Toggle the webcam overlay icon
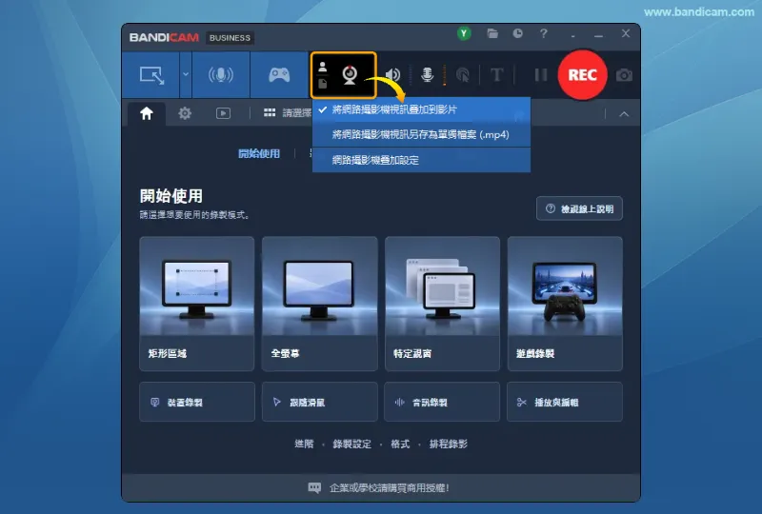This screenshot has width=762, height=514. coord(350,75)
